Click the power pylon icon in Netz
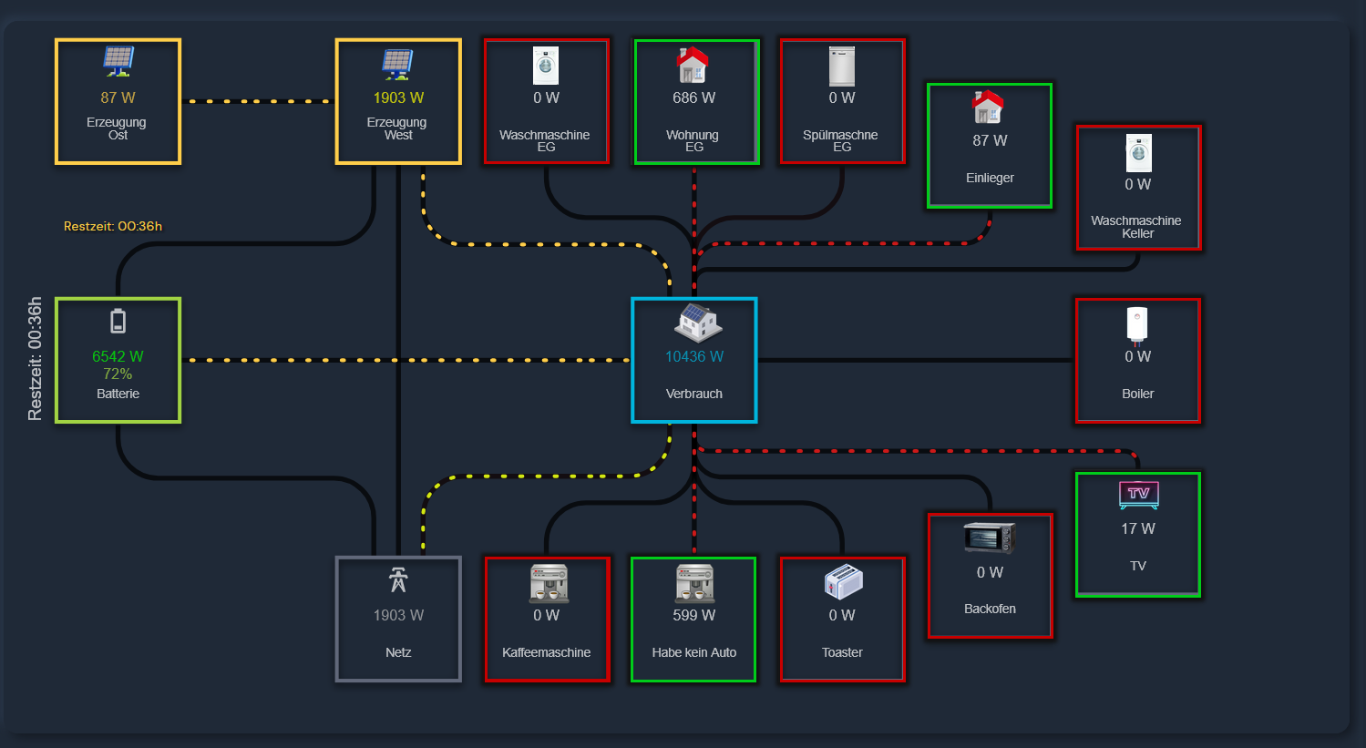 398,580
